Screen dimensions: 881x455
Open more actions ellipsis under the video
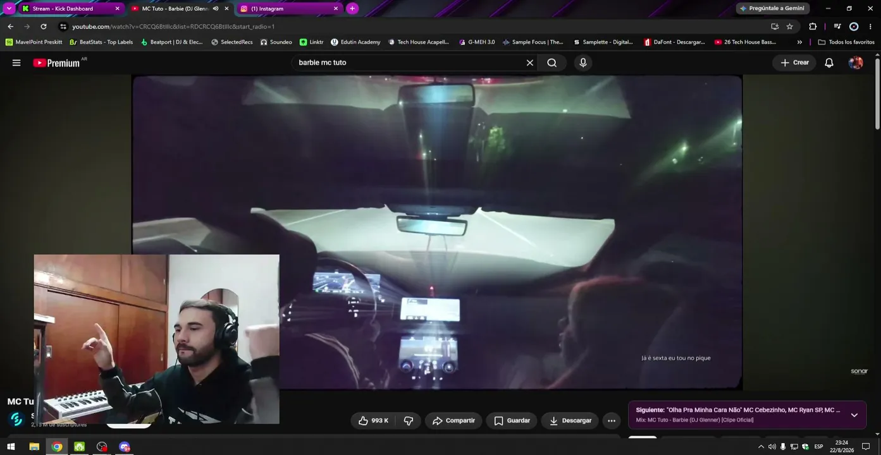coord(612,421)
